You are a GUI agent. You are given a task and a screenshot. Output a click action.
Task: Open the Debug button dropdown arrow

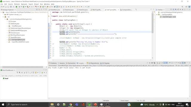(x=21, y=7)
